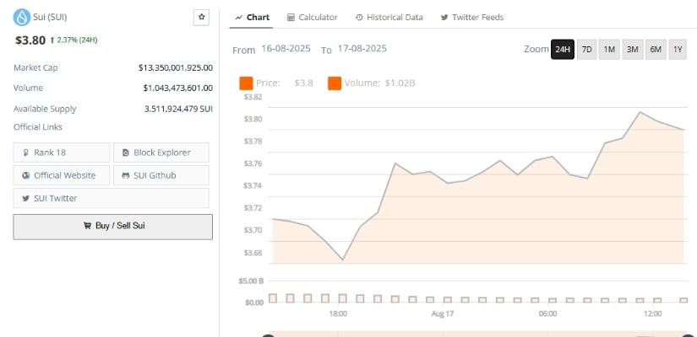Click the 06:00 time axis label
Screen dimensions: 697x337
point(547,314)
